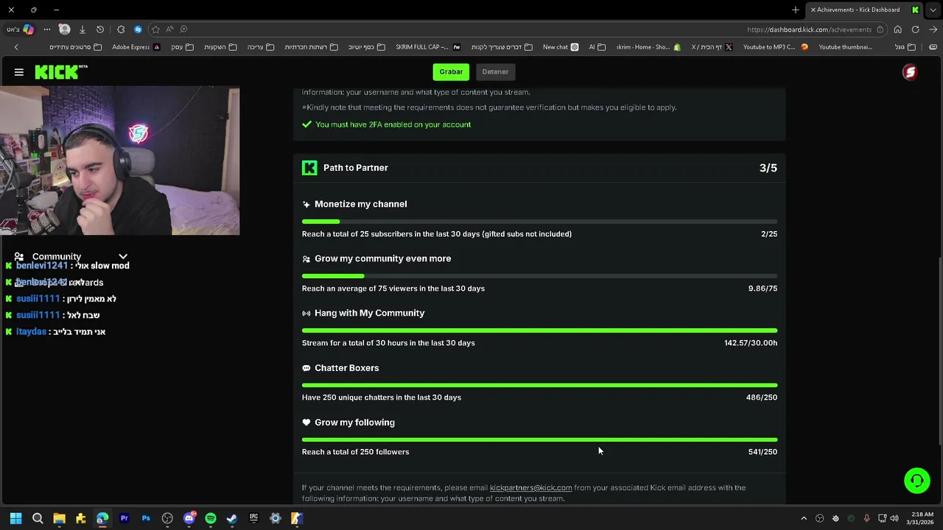The height and width of the screenshot is (530, 943).
Task: Click the Path to Partner heading icon
Action: (x=309, y=168)
